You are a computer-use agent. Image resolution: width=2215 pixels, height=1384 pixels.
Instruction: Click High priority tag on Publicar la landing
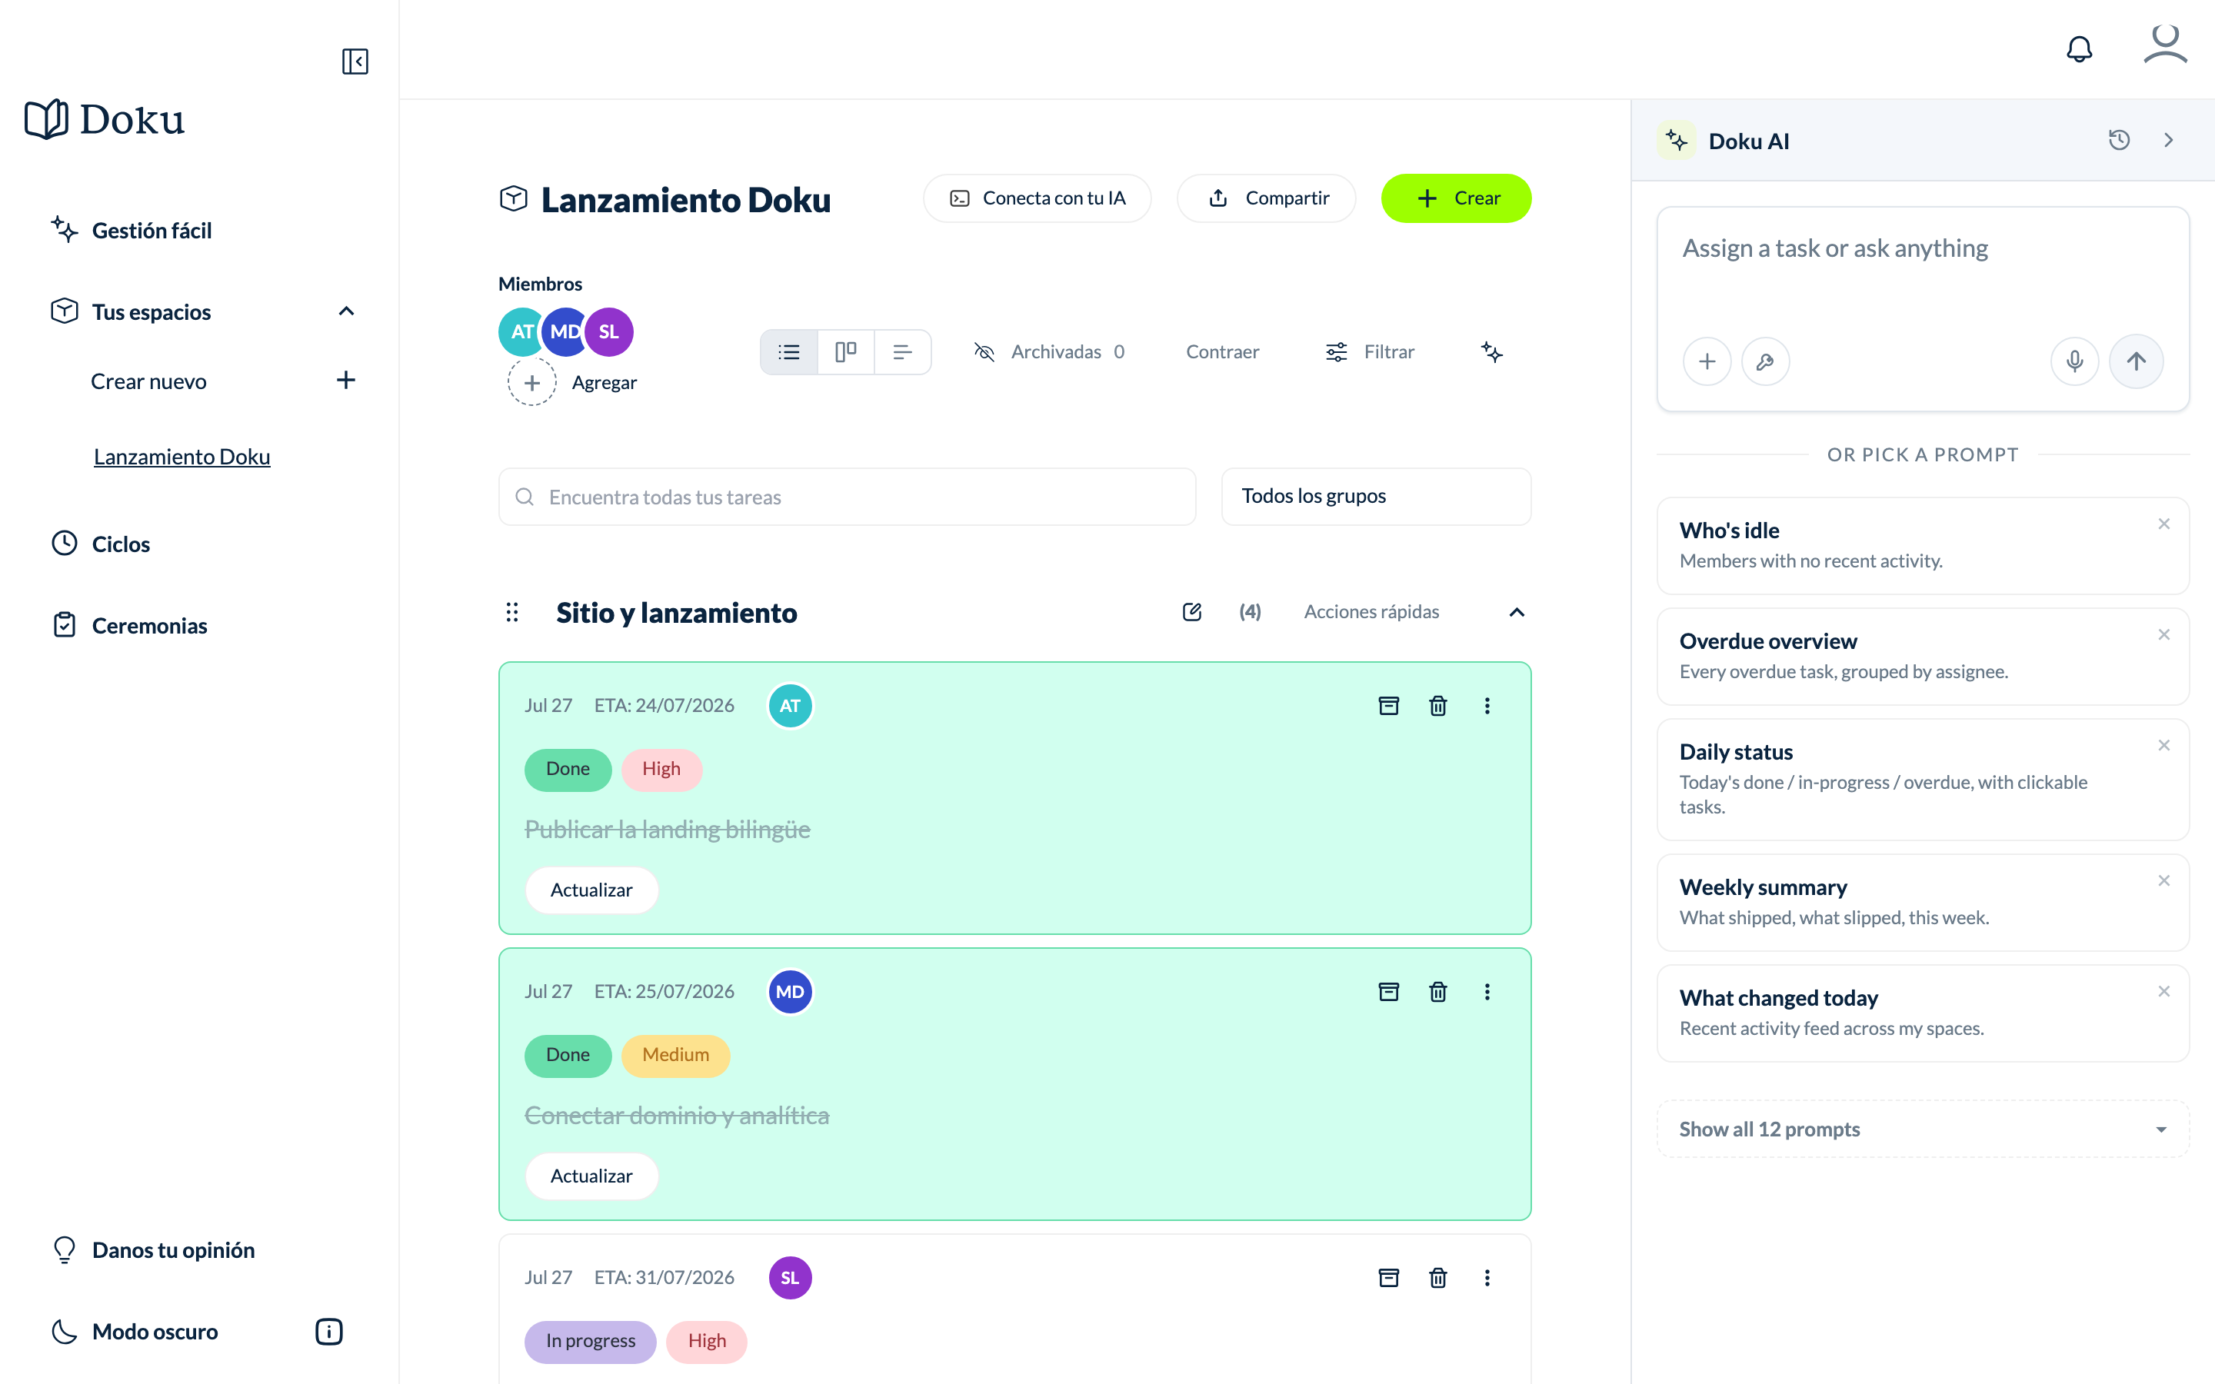click(x=661, y=769)
